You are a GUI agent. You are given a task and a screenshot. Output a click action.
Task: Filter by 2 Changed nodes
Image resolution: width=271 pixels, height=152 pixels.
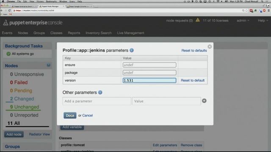coord(22,99)
